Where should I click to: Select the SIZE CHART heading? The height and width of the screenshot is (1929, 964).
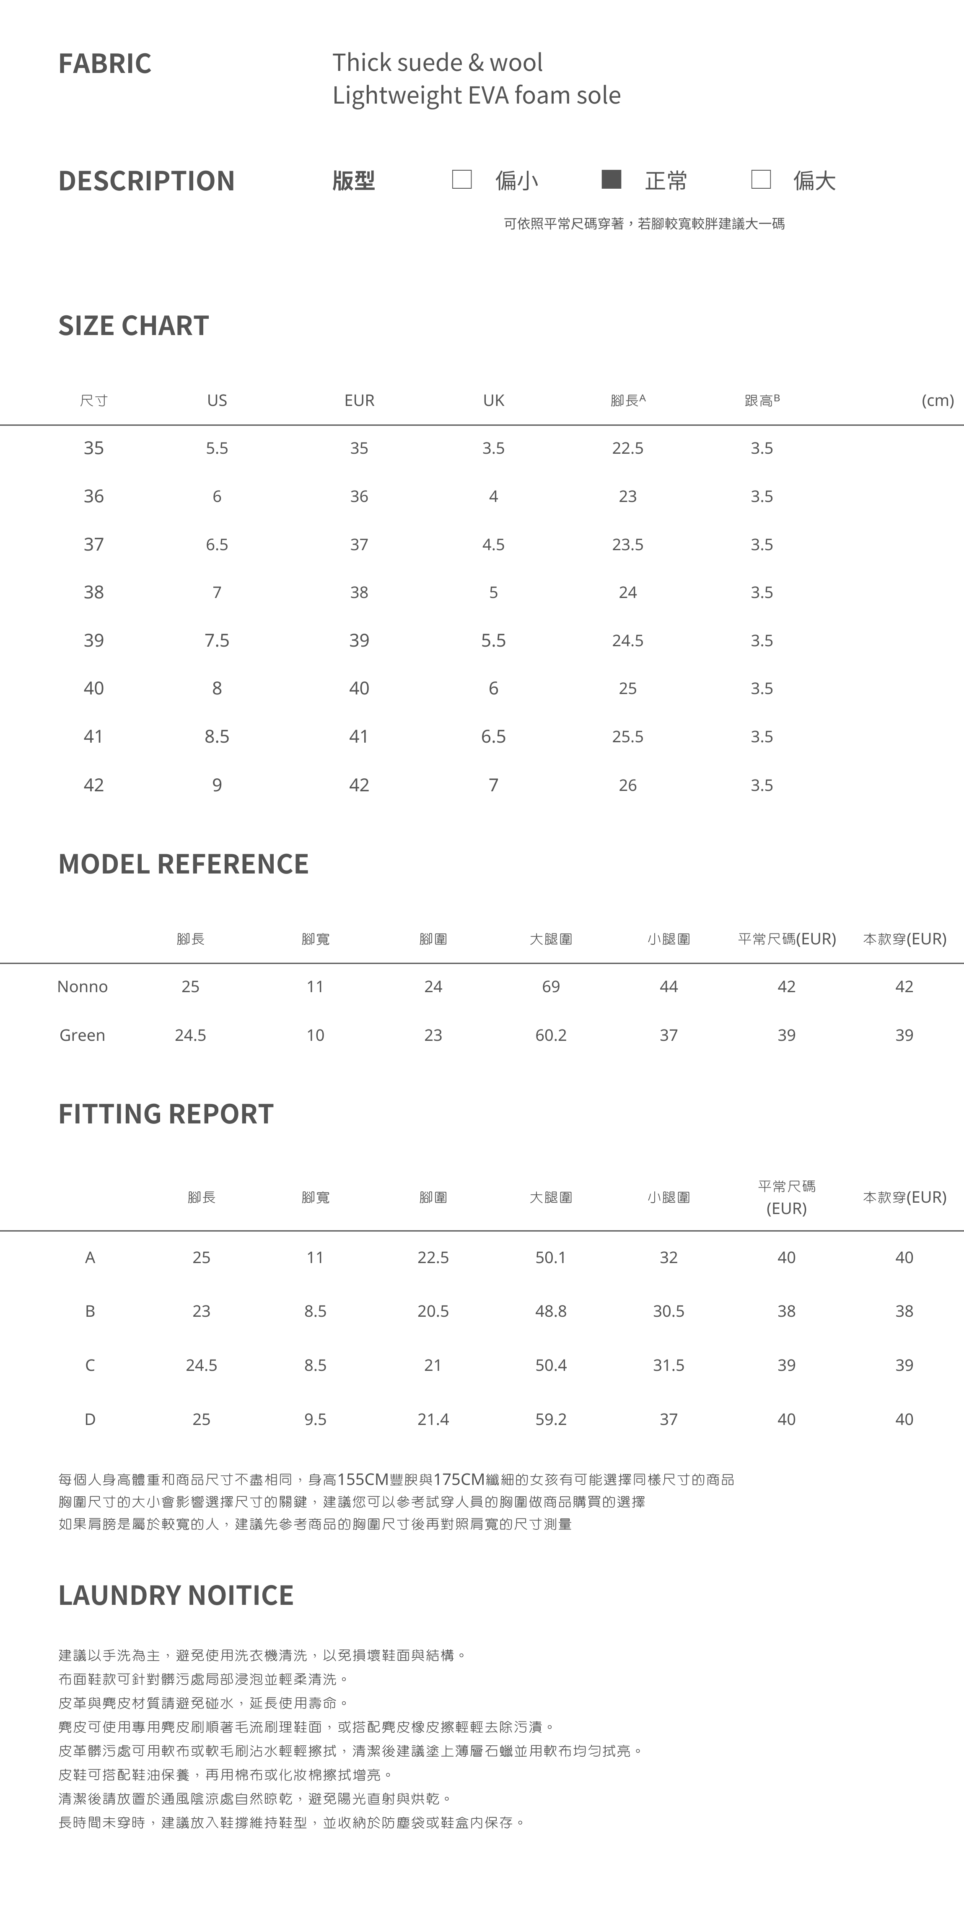(x=134, y=326)
